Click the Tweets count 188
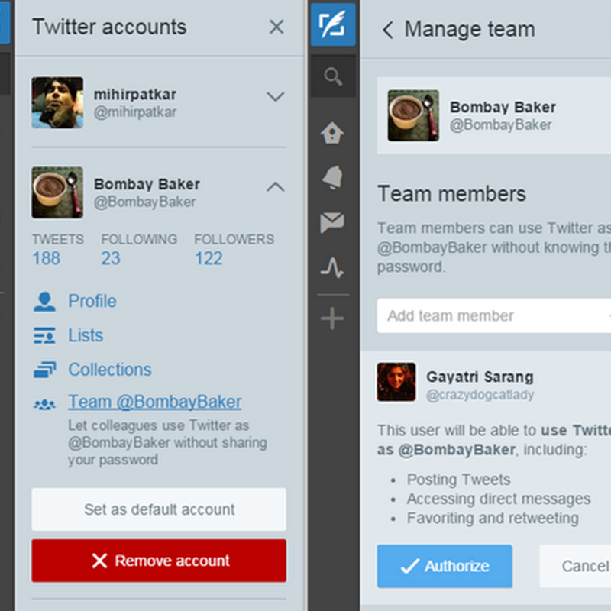This screenshot has height=611, width=611. (x=47, y=258)
